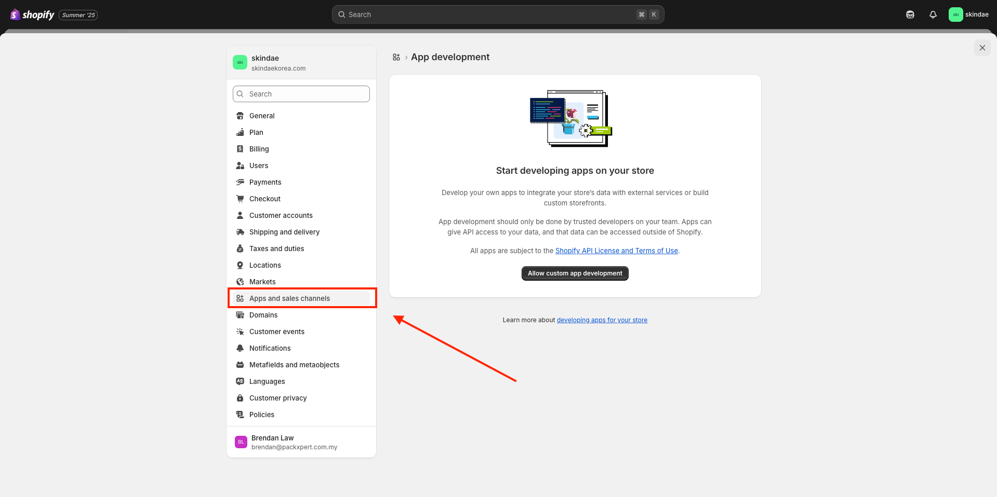Click the App development page title
Image resolution: width=997 pixels, height=497 pixels.
pos(450,57)
